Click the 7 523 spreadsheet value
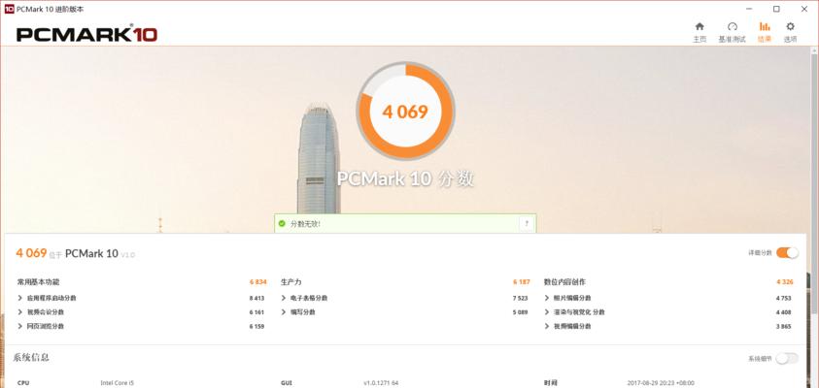This screenshot has width=819, height=388. click(520, 299)
